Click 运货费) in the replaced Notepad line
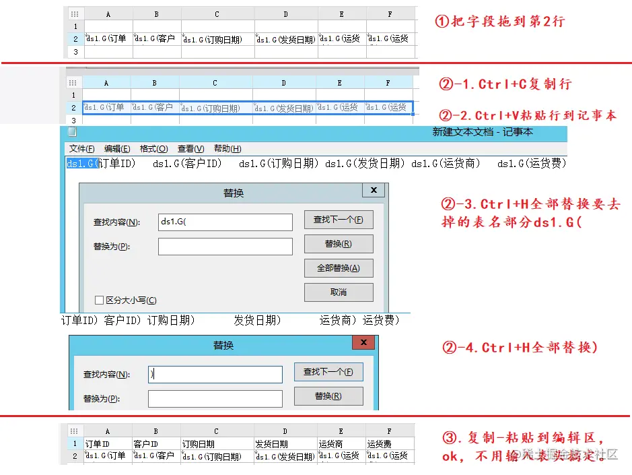This screenshot has height=475, width=632. [381, 321]
